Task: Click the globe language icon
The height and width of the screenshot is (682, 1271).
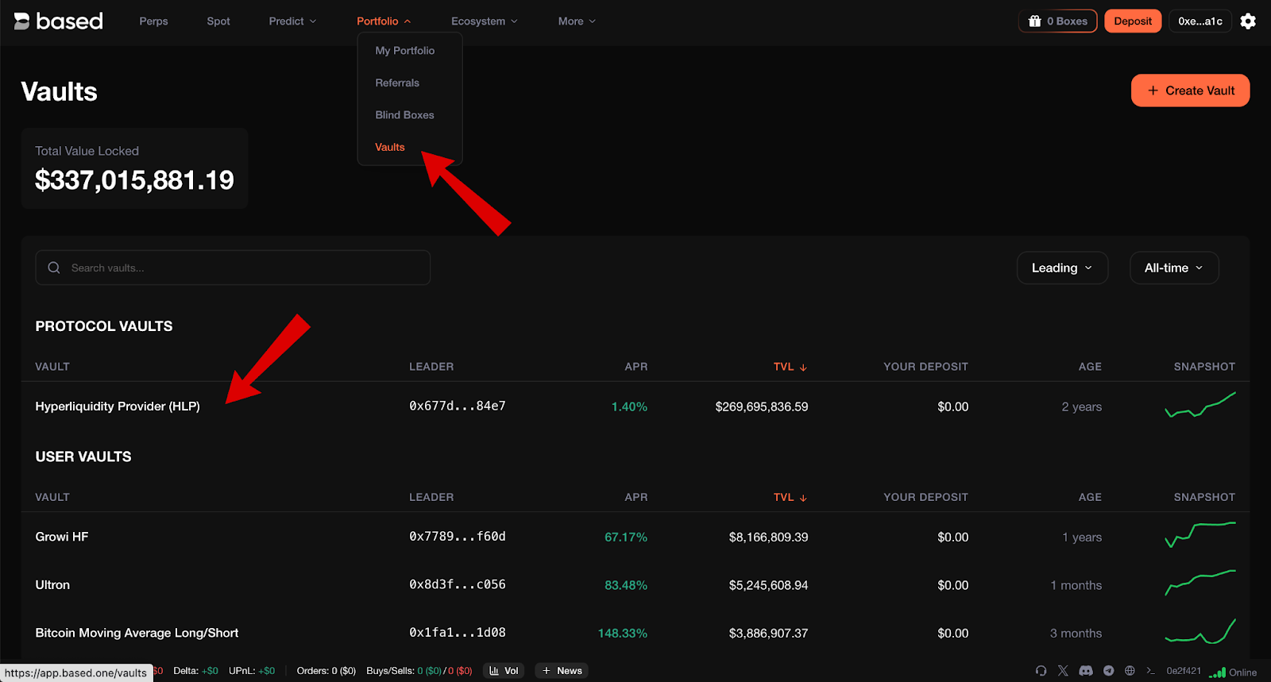Action: pyautogui.click(x=1130, y=671)
